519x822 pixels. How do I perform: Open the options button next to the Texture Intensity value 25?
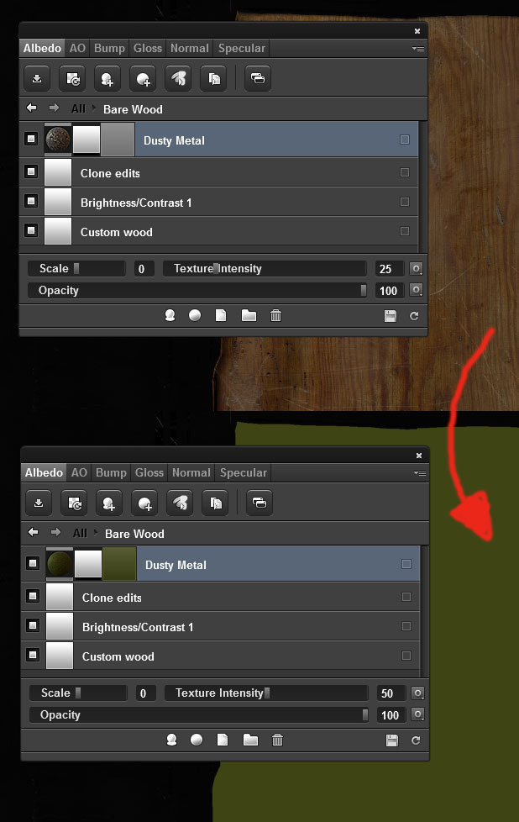416,268
